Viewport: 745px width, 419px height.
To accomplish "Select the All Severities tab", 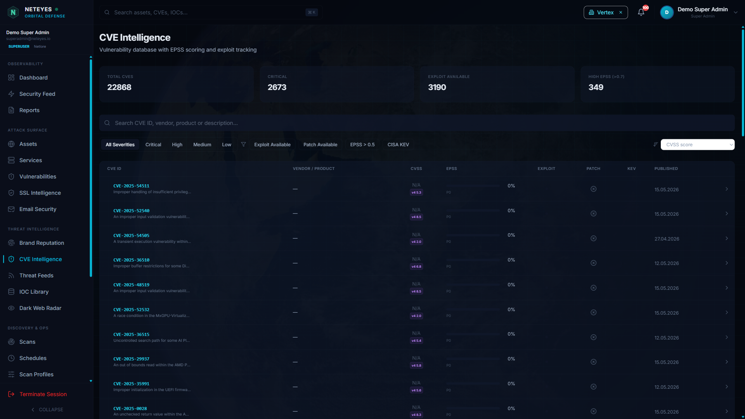I will point(120,145).
